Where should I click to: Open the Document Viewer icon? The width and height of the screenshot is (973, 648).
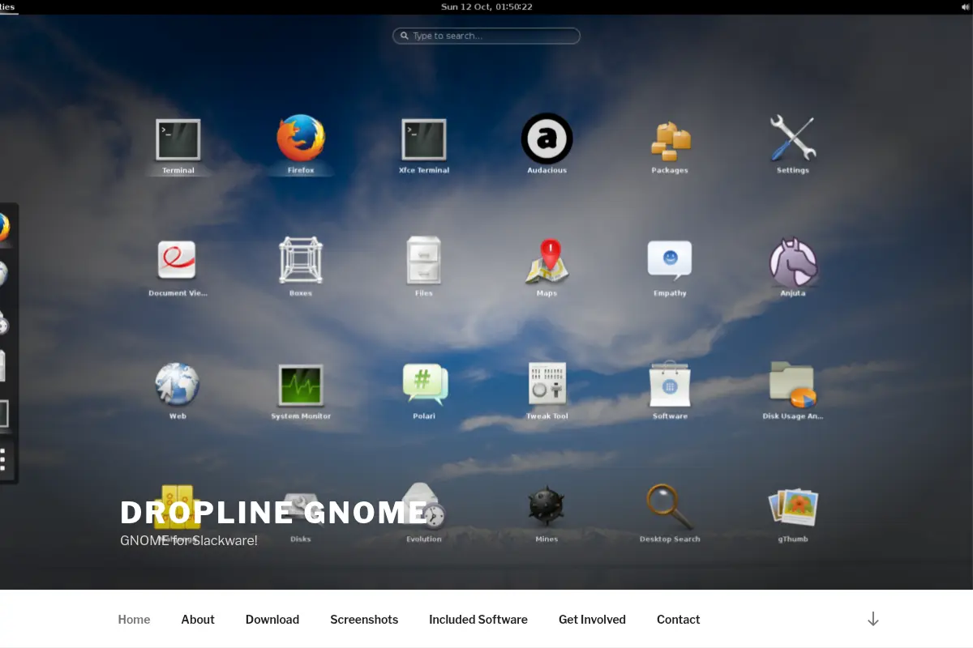(x=178, y=261)
